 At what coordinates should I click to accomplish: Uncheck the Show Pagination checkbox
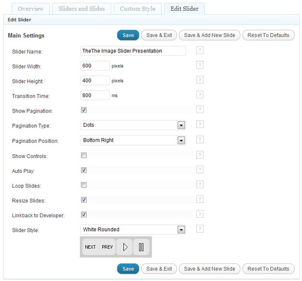[x=84, y=110]
